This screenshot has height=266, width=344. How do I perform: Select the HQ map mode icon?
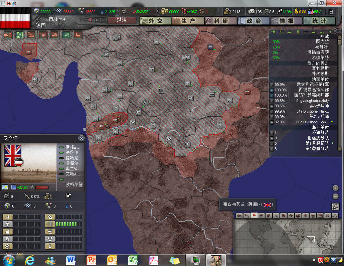coord(320,216)
